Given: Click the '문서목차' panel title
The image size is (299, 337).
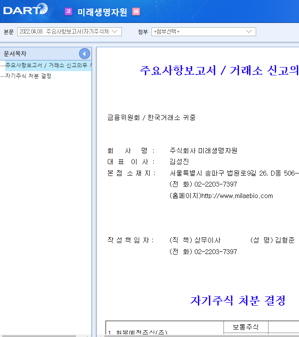Looking at the screenshot, I should 15,54.
